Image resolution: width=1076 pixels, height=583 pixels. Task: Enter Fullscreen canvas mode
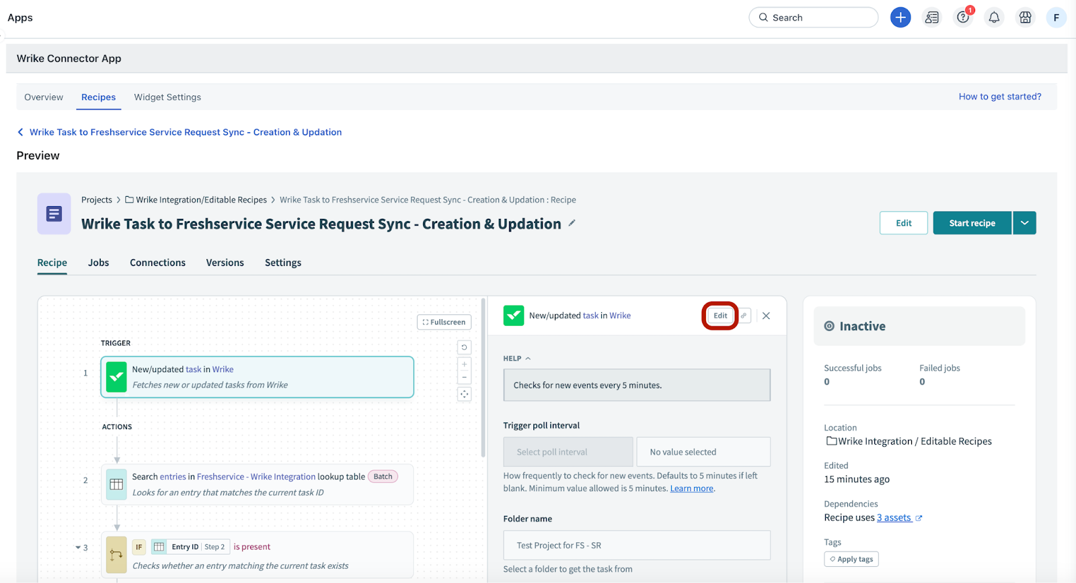[444, 322]
